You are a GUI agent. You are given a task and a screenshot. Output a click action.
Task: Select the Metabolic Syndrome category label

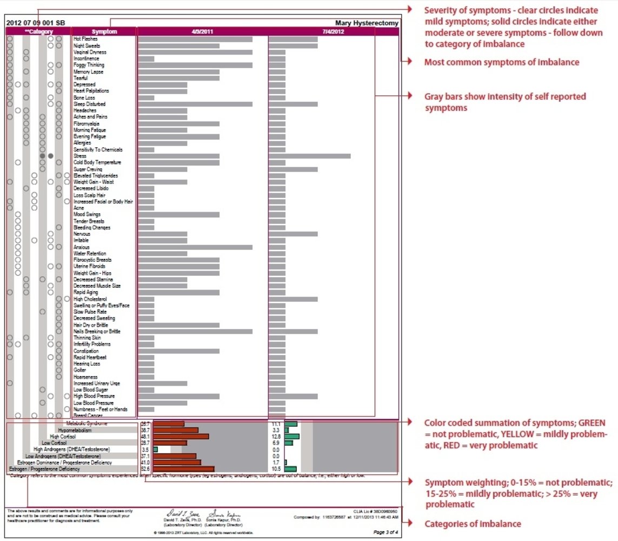click(x=87, y=423)
